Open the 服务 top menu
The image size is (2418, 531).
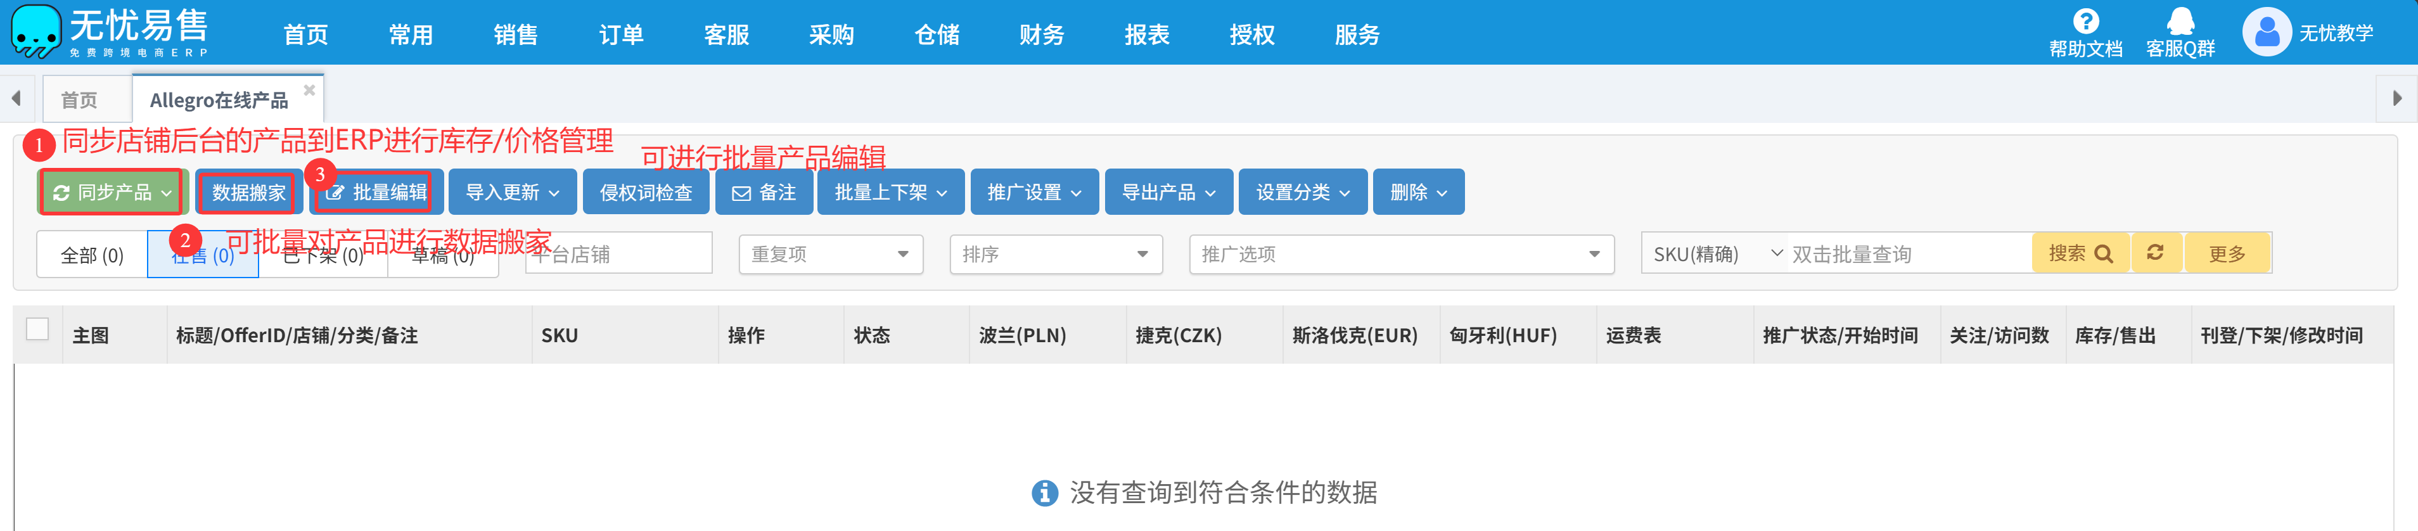tap(1357, 35)
